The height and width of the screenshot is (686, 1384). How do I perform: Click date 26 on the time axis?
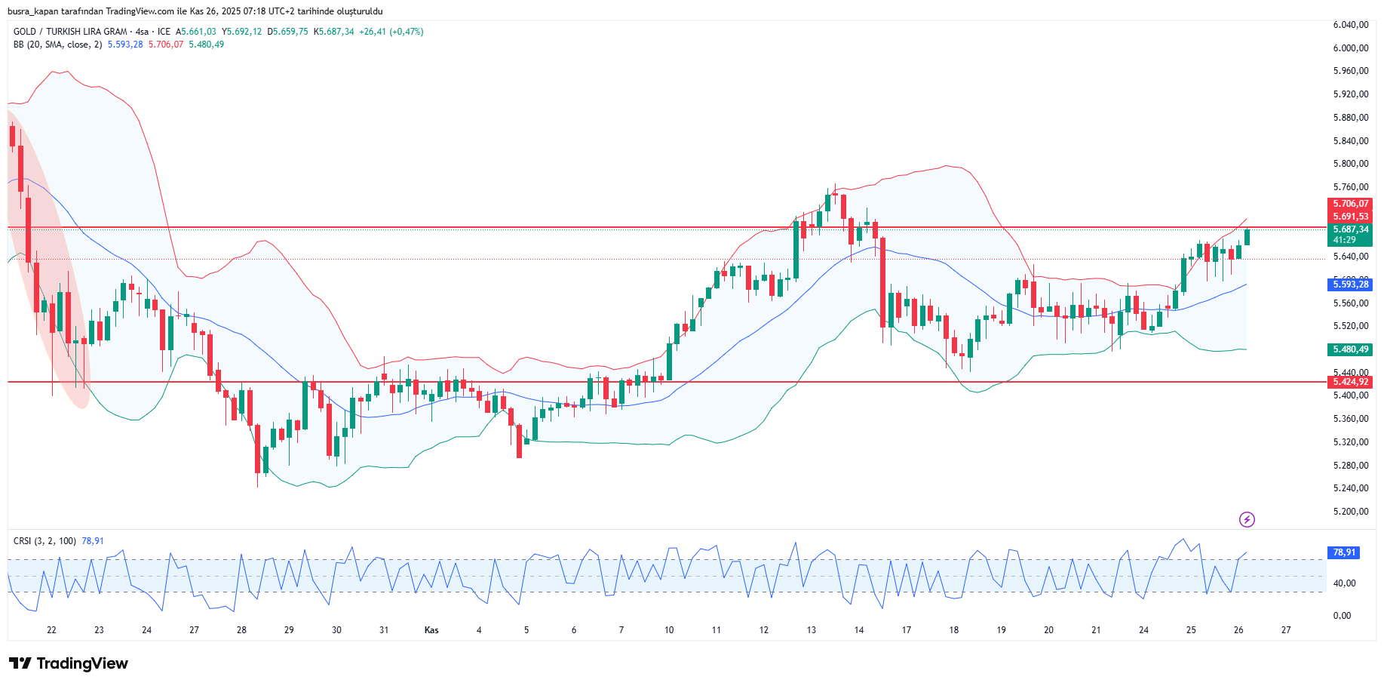pos(1238,630)
